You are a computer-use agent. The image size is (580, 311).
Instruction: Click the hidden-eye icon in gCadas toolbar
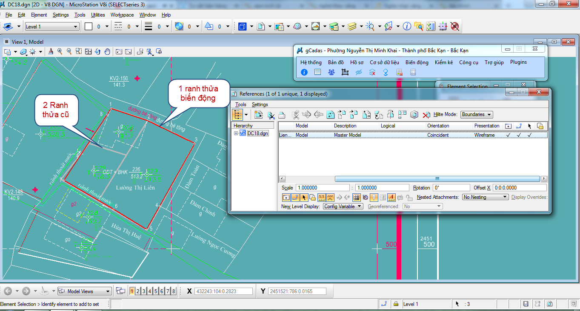[x=359, y=72]
